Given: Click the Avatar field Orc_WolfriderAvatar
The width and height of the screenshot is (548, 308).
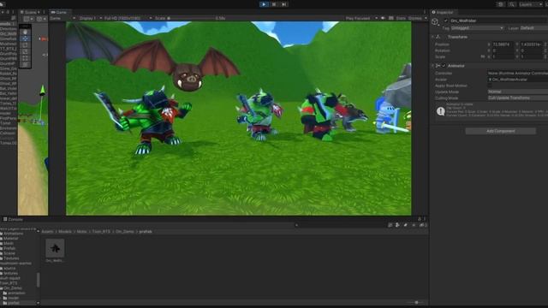Looking at the screenshot, I should tap(517, 80).
